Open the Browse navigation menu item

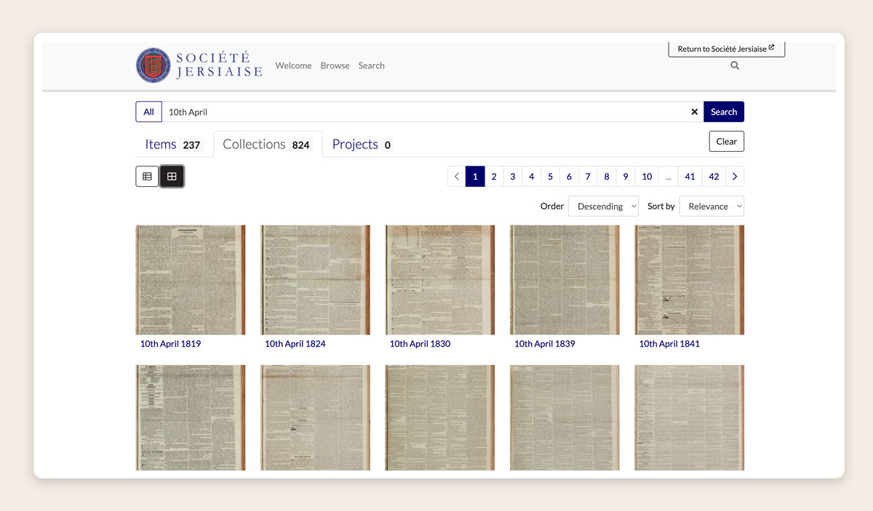pyautogui.click(x=335, y=65)
